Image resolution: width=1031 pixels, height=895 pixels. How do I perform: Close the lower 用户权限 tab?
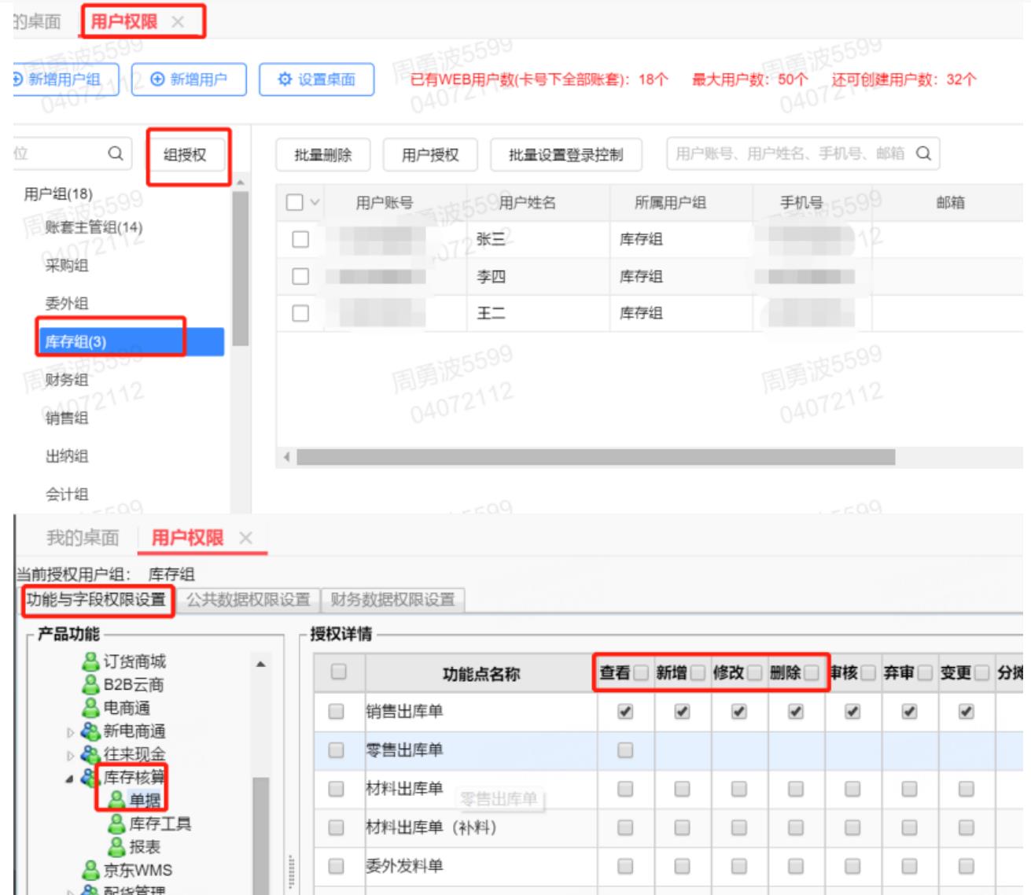[x=245, y=538]
